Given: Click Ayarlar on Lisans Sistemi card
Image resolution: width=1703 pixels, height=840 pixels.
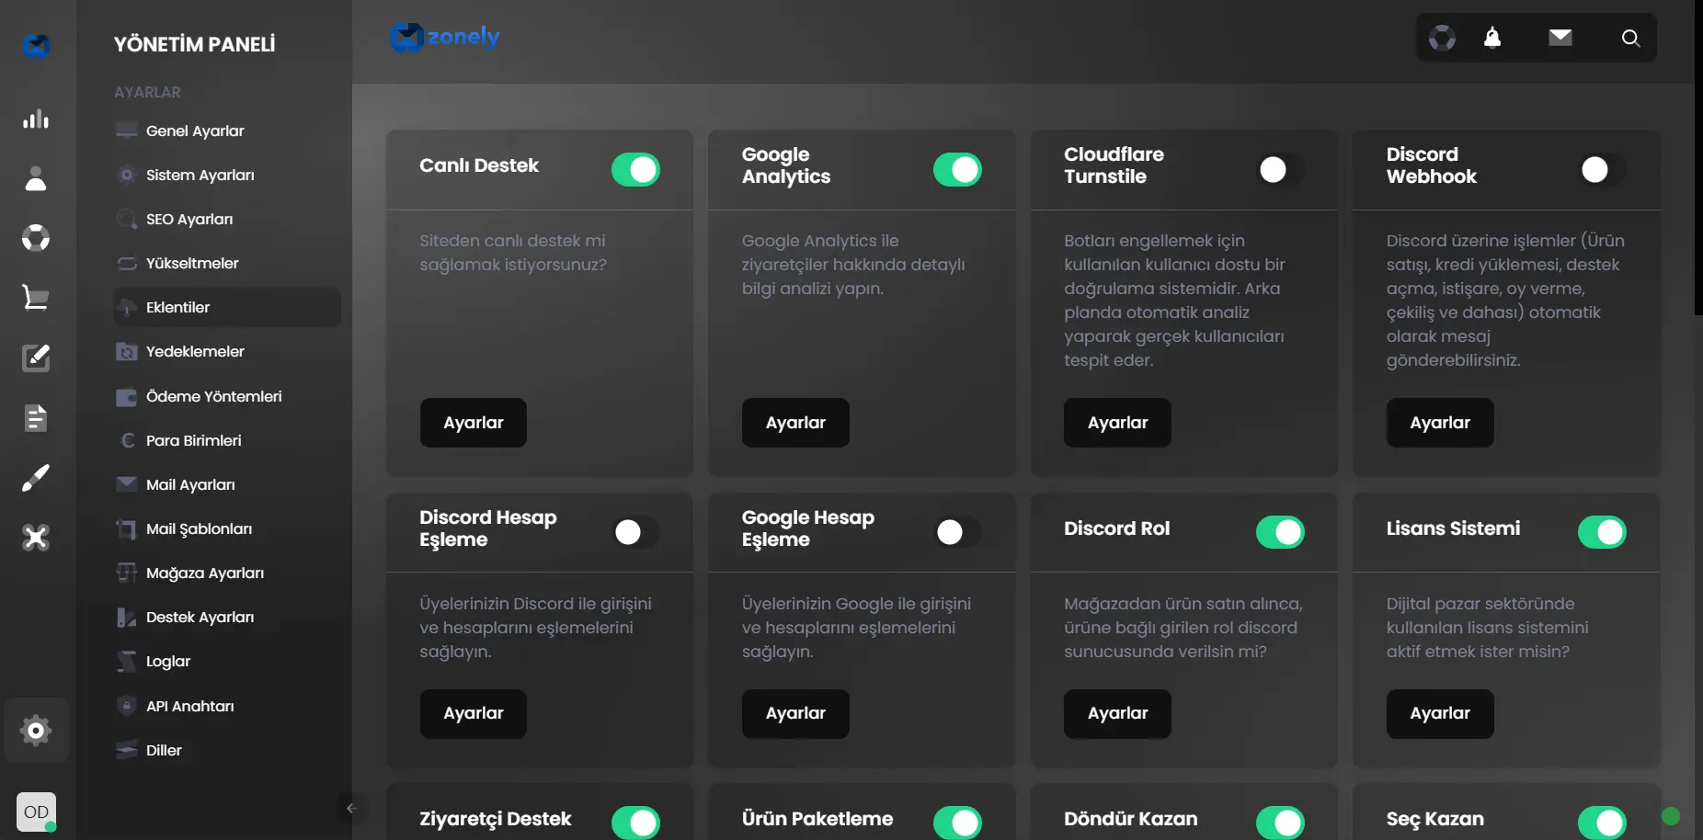Looking at the screenshot, I should point(1440,713).
